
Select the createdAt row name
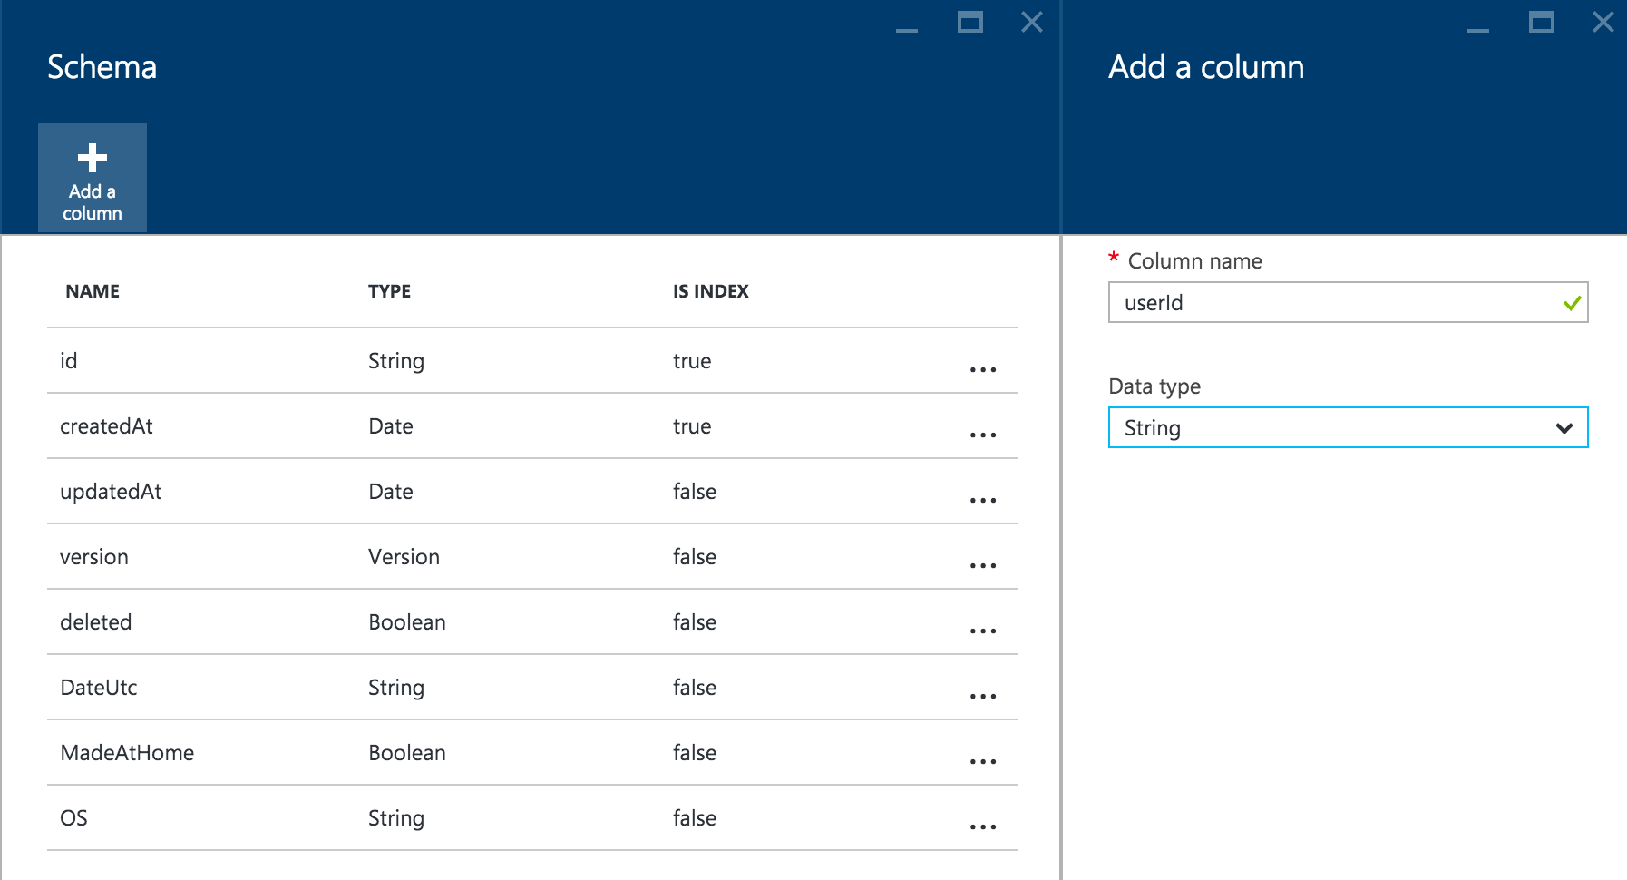point(106,426)
